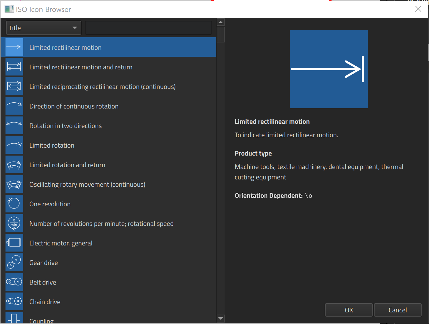
Task: Open the Title search field dropdown
Action: pos(43,28)
